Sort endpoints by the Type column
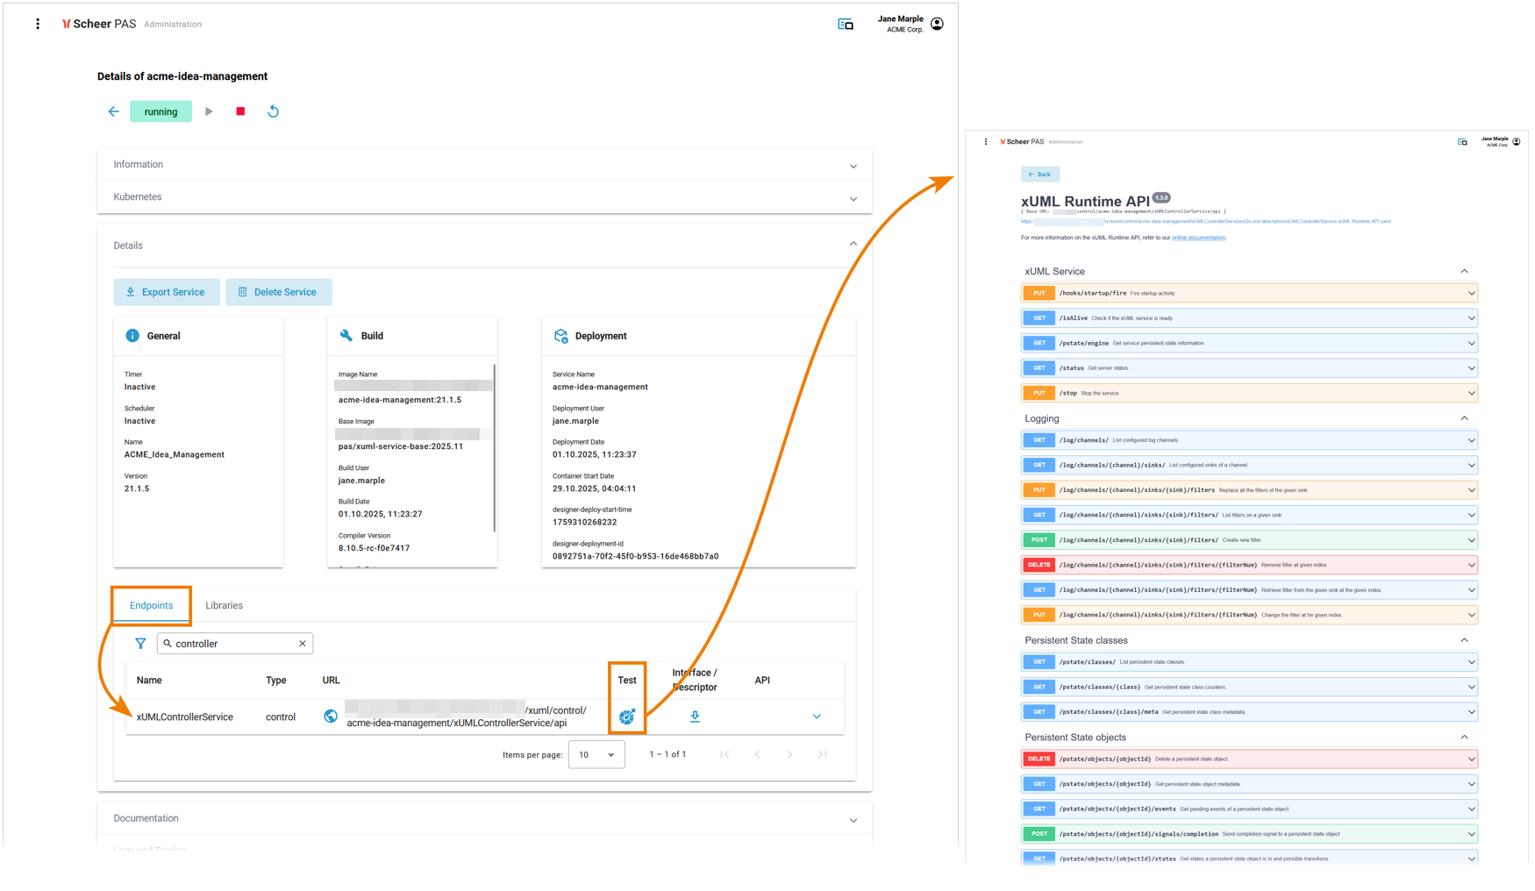The height and width of the screenshot is (891, 1535). 276,681
